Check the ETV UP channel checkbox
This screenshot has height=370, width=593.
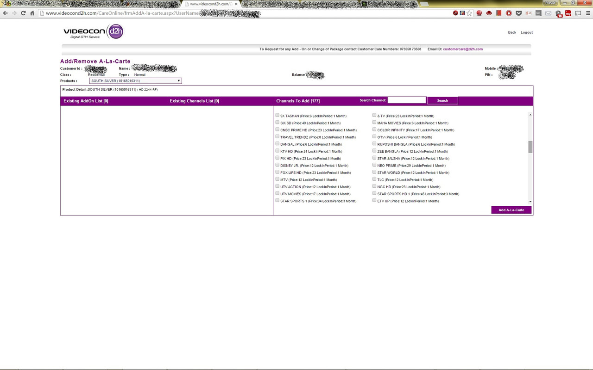coord(374,200)
